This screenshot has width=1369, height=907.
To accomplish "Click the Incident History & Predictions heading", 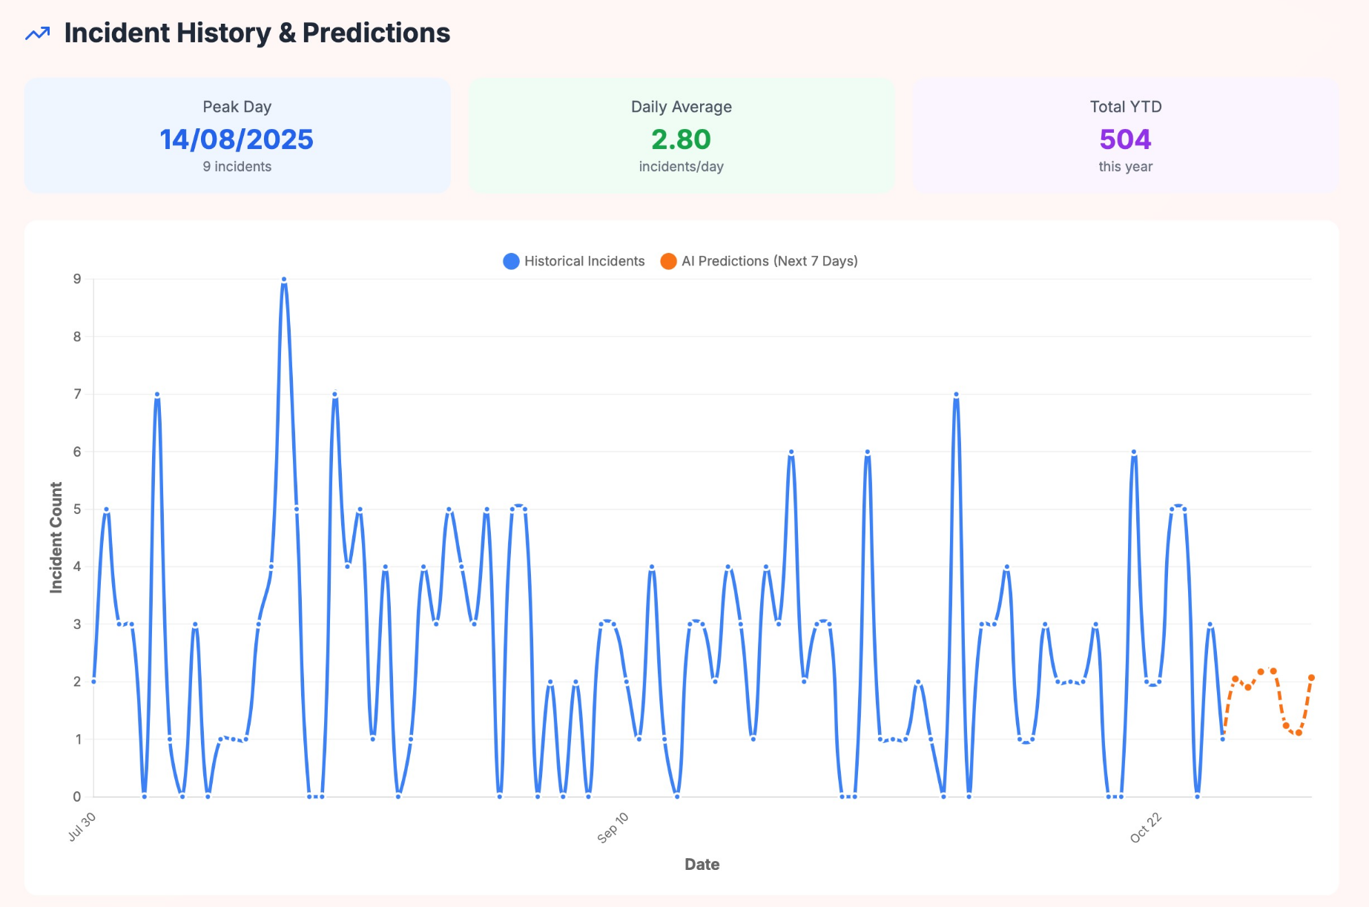I will (257, 33).
